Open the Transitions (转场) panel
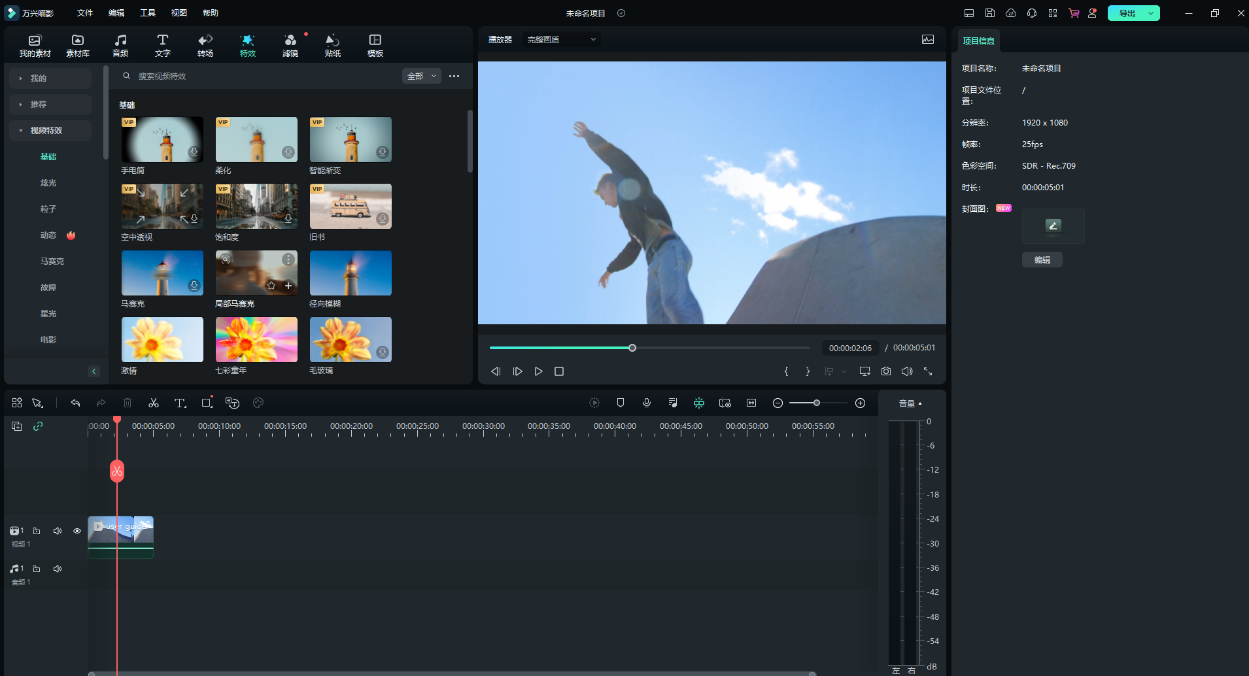Viewport: 1249px width, 676px height. click(205, 45)
